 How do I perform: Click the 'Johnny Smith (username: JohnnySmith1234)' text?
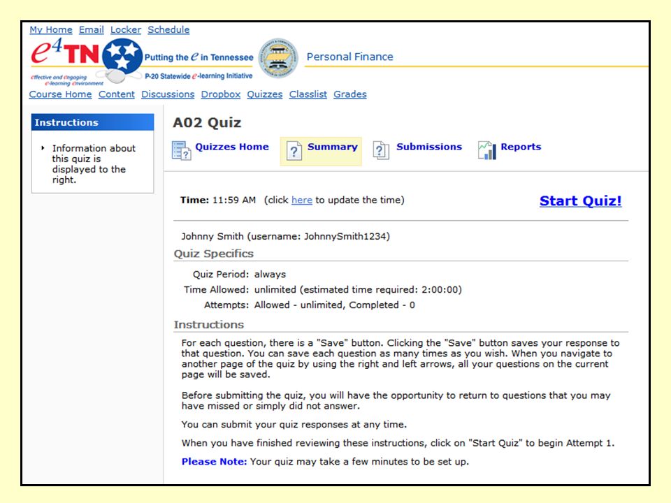pyautogui.click(x=285, y=237)
